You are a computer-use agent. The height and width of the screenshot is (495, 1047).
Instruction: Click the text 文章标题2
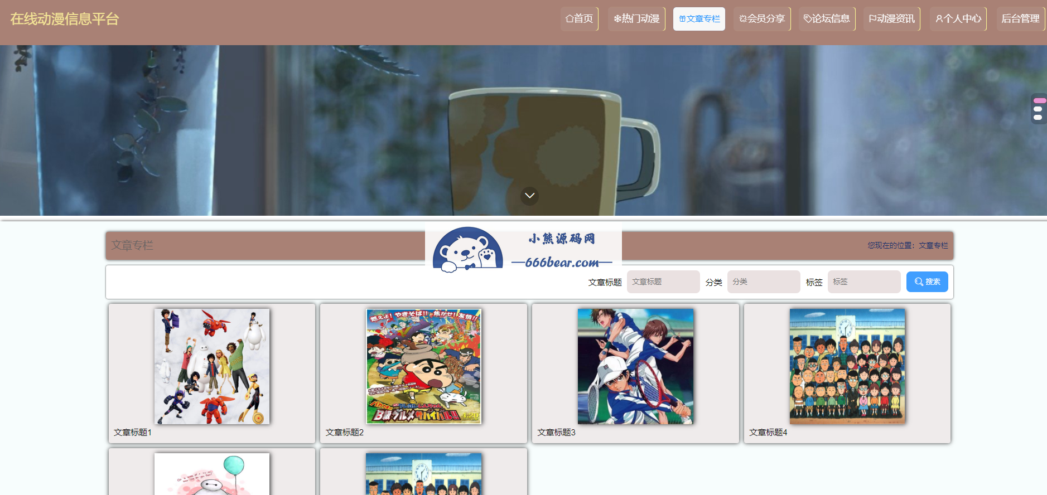click(x=345, y=433)
